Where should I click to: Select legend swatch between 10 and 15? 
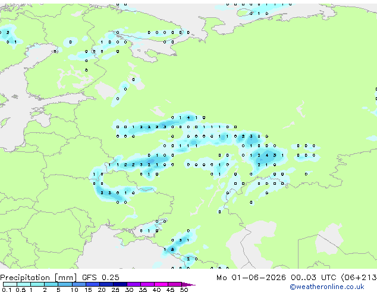point(78,284)
